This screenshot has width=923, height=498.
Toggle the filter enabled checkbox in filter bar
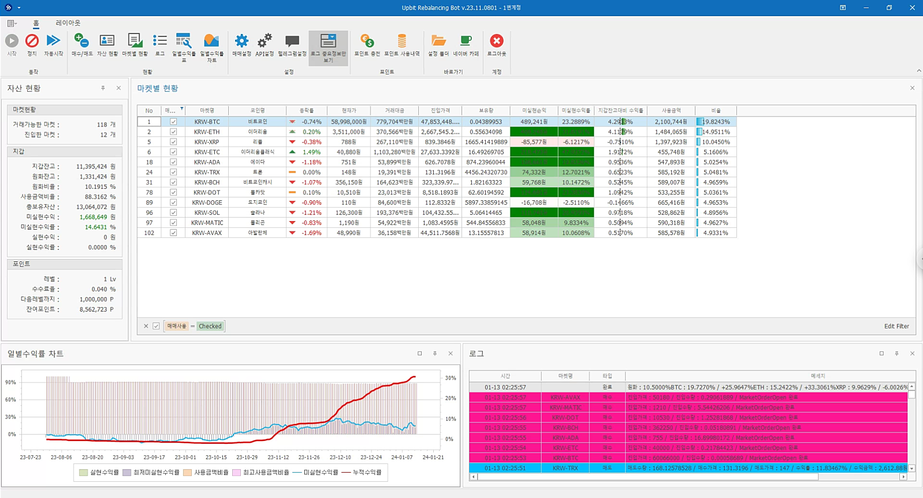156,326
